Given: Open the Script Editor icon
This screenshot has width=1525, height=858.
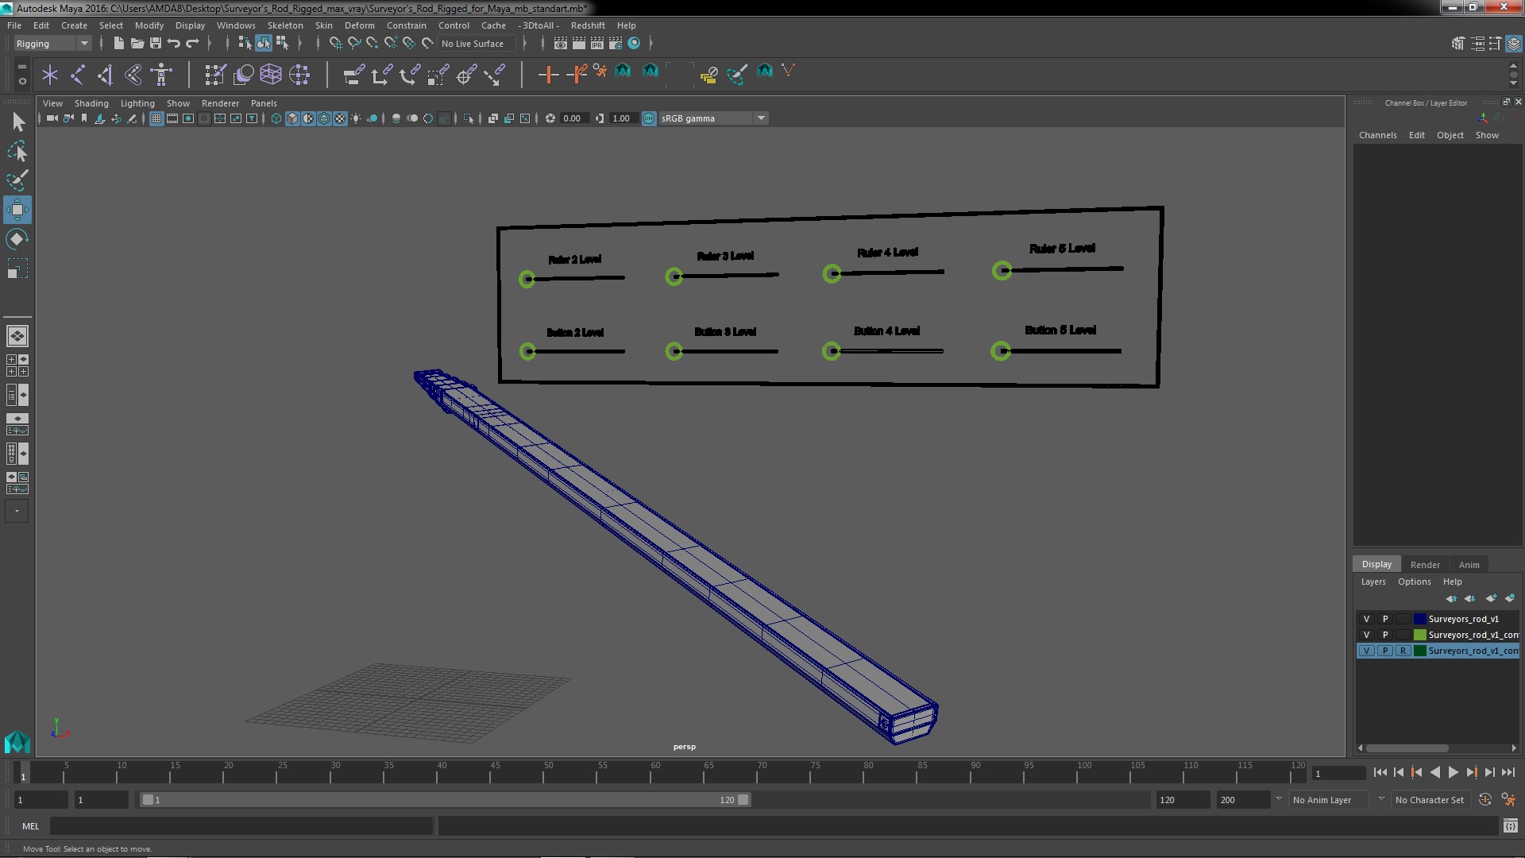Looking at the screenshot, I should tap(1510, 826).
